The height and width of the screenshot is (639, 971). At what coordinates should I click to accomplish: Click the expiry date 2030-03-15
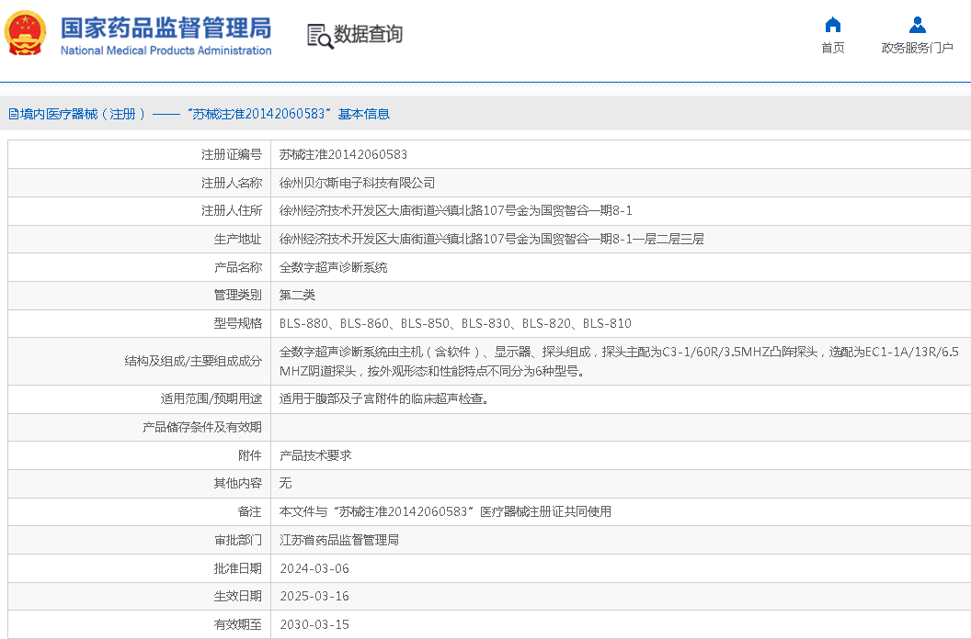tap(314, 624)
